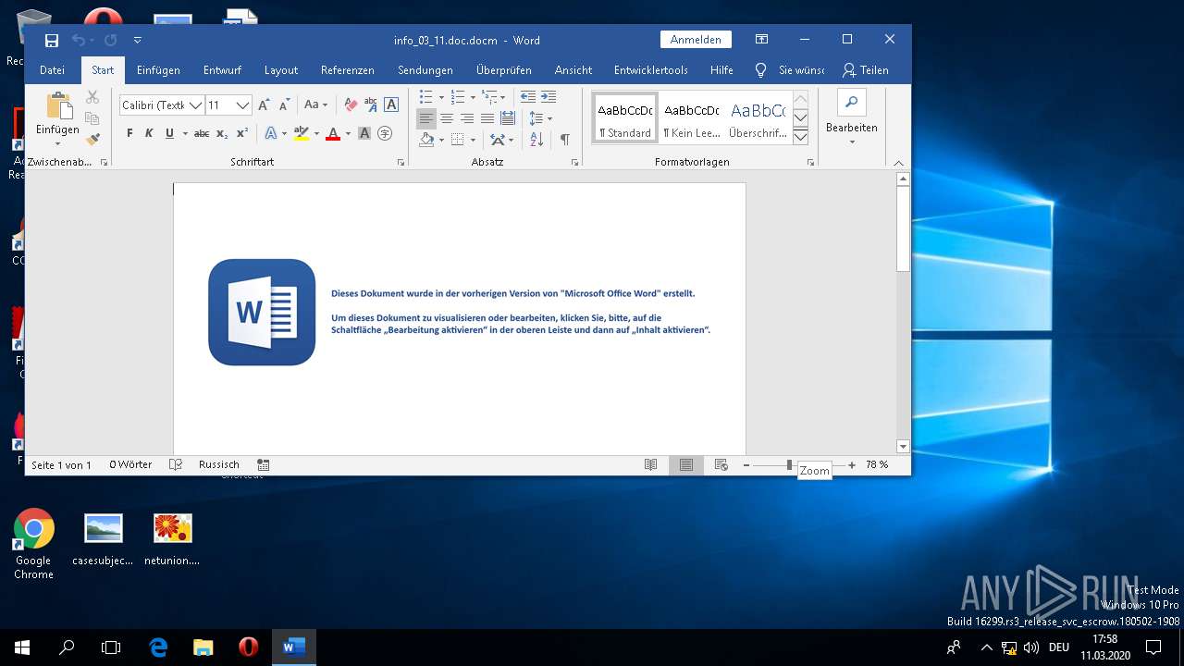Decrease the paragraph indent

click(528, 97)
